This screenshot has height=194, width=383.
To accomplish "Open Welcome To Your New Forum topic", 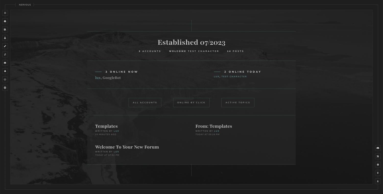I will pos(127,147).
